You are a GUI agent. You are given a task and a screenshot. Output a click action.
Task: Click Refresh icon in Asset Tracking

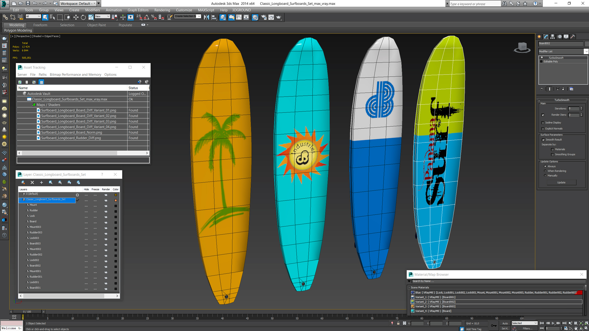pos(20,82)
